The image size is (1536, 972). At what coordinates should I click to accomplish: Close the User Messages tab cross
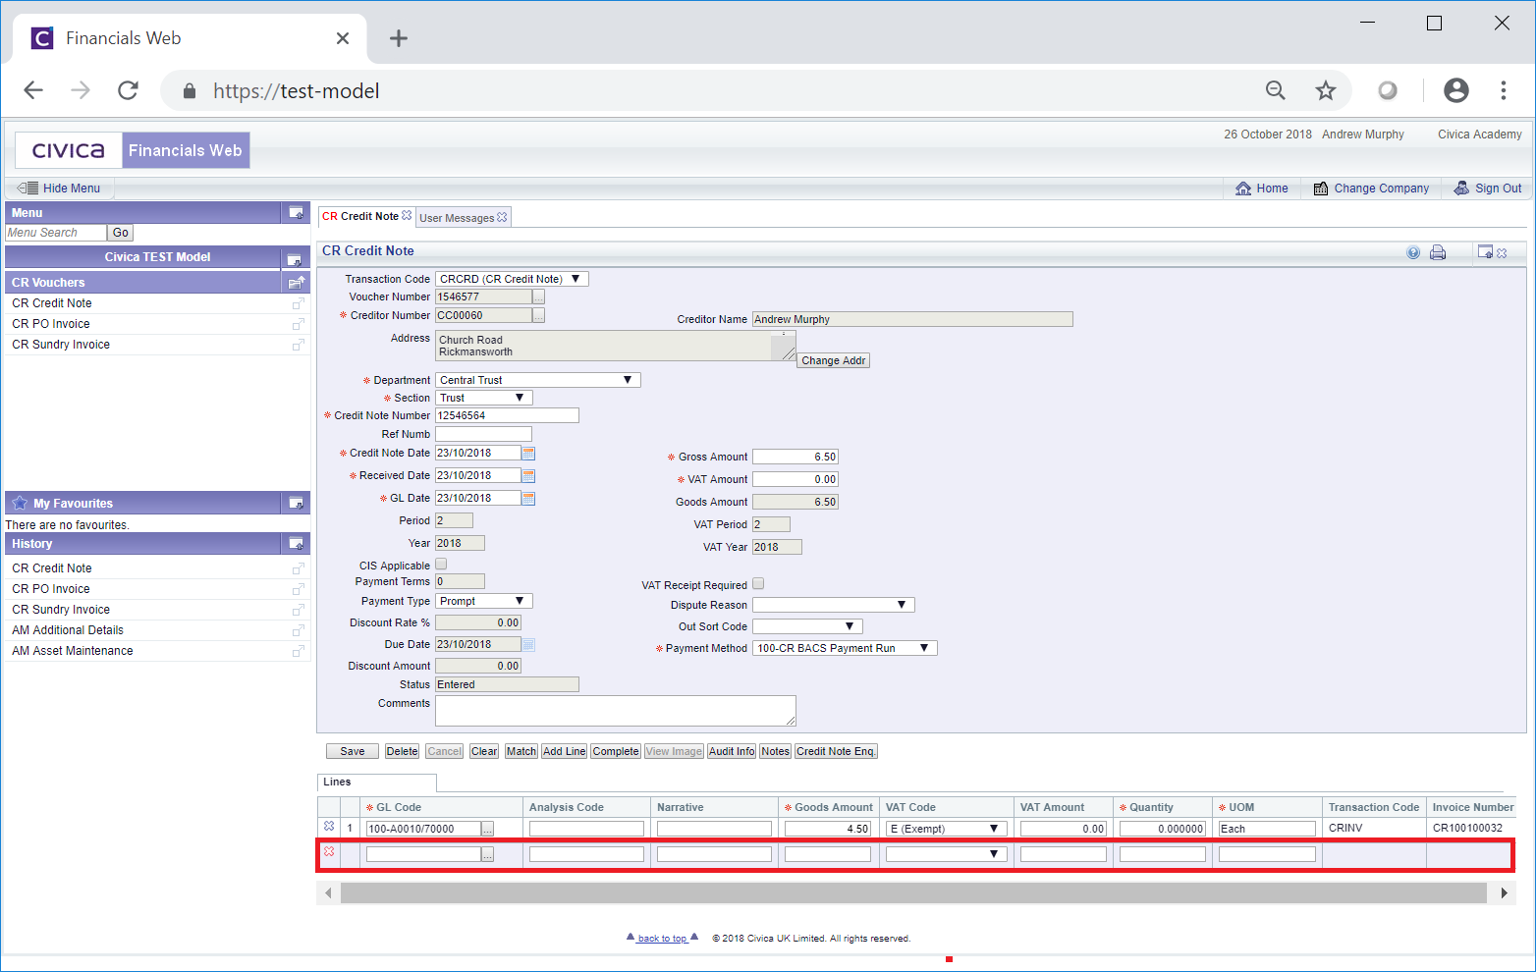coord(502,217)
